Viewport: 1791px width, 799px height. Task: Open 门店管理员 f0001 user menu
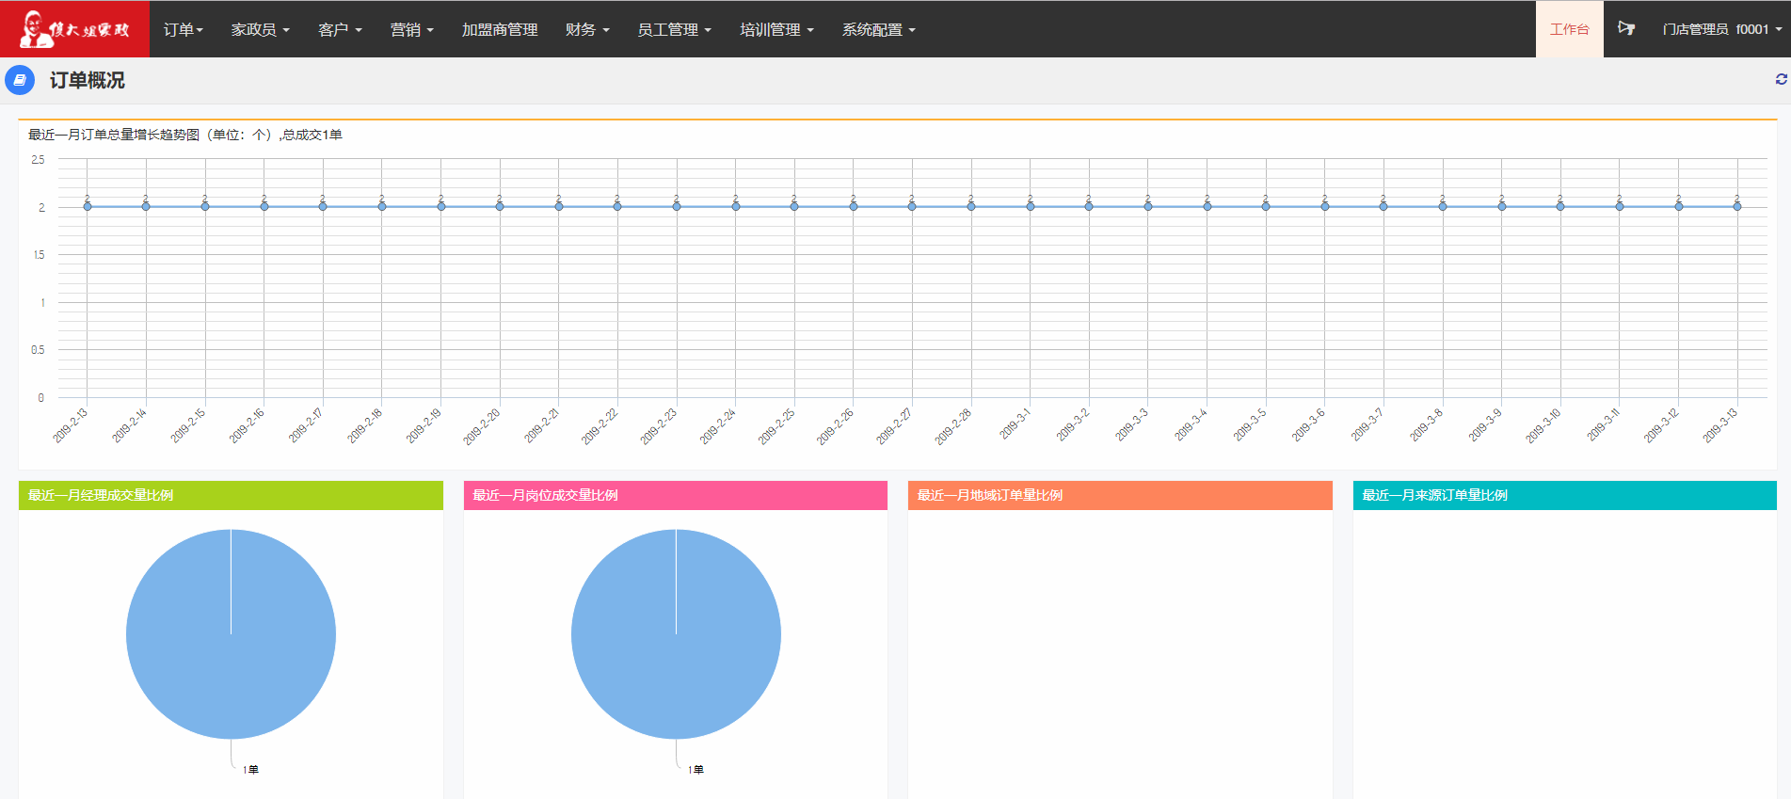(x=1721, y=29)
